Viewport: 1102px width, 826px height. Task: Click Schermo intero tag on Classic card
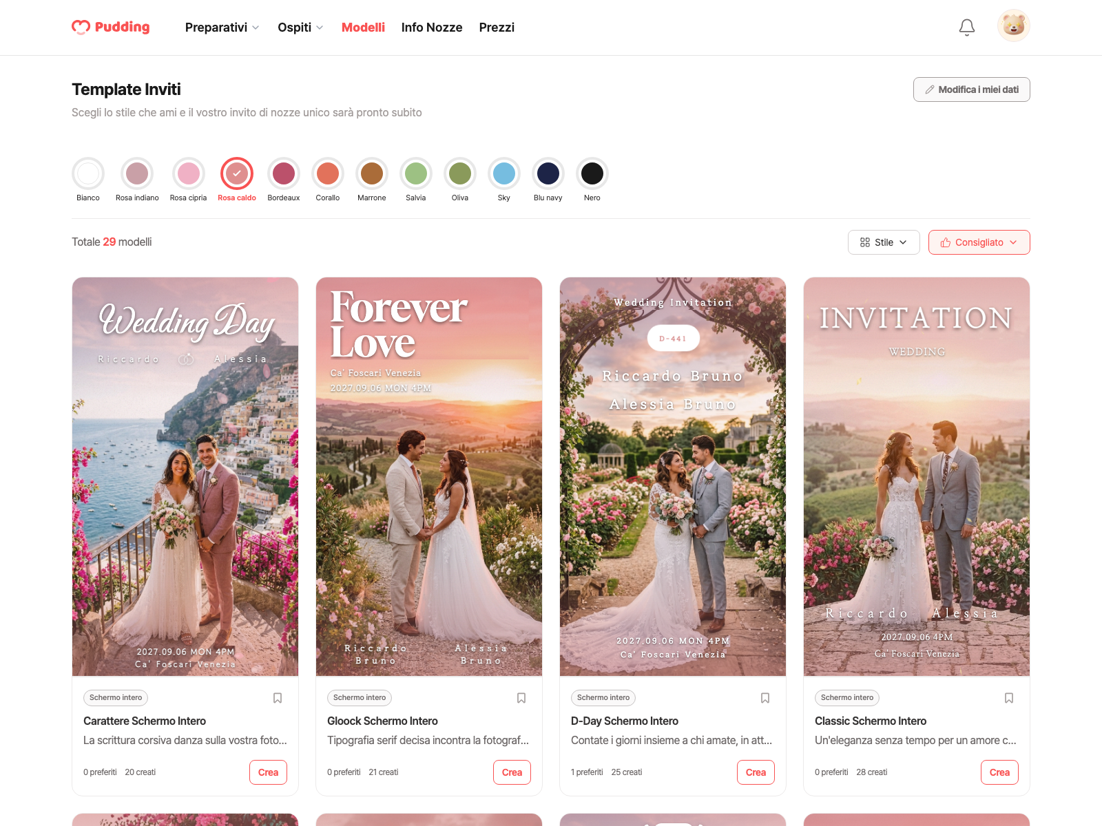847,698
